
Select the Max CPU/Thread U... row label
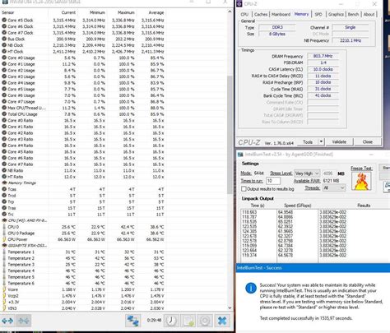click(x=26, y=108)
